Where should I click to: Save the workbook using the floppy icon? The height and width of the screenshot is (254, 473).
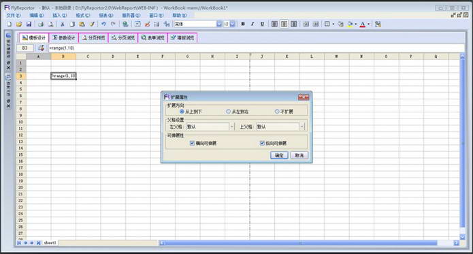29,24
